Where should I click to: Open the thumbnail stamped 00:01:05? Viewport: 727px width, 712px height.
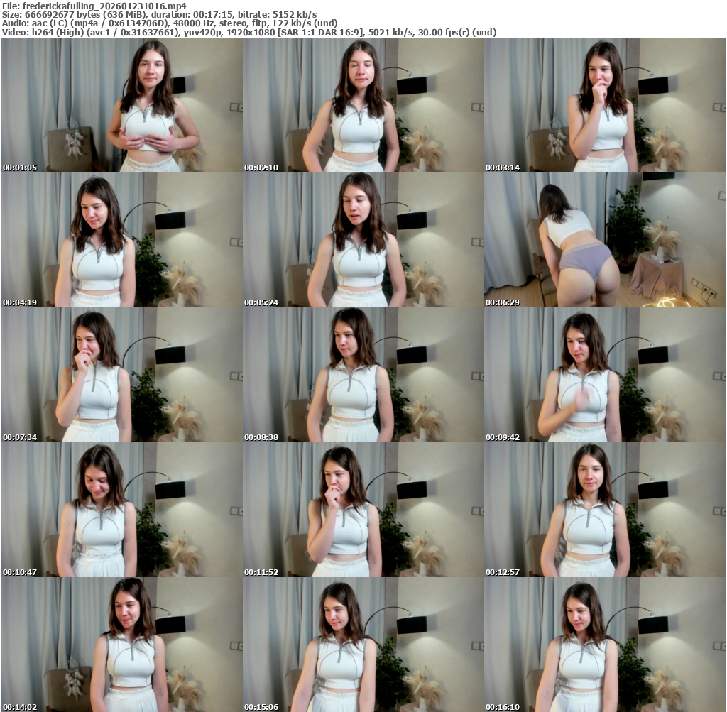[122, 105]
